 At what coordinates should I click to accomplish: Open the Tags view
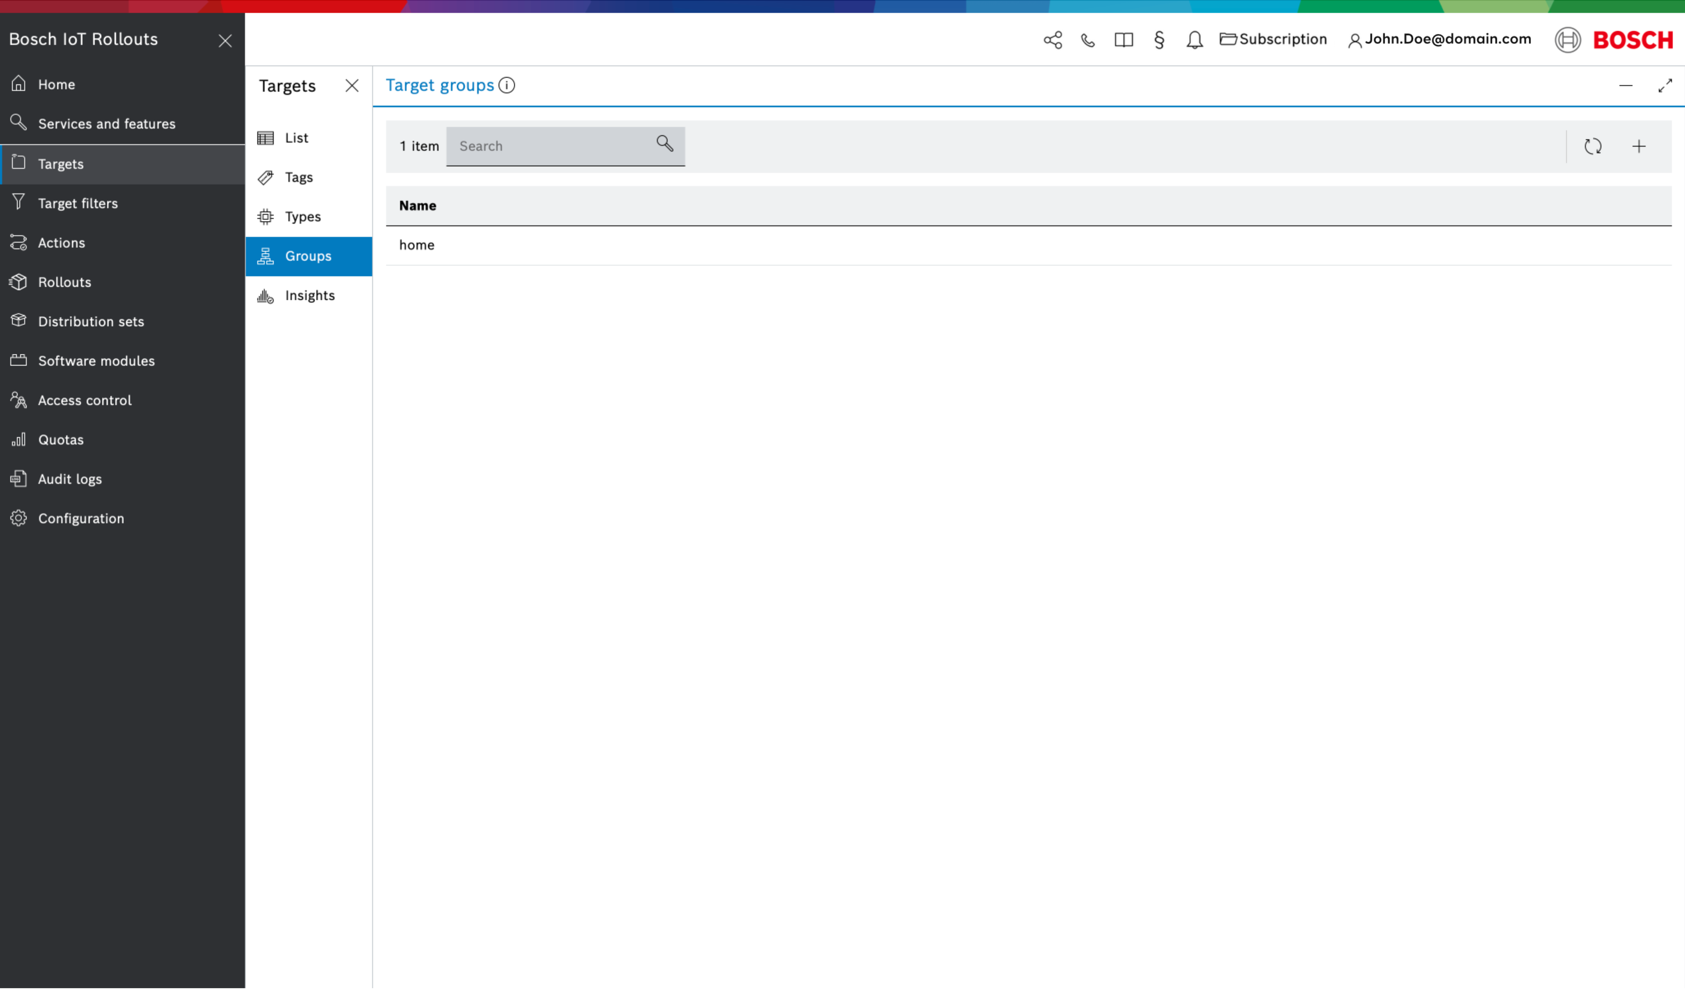(x=309, y=178)
